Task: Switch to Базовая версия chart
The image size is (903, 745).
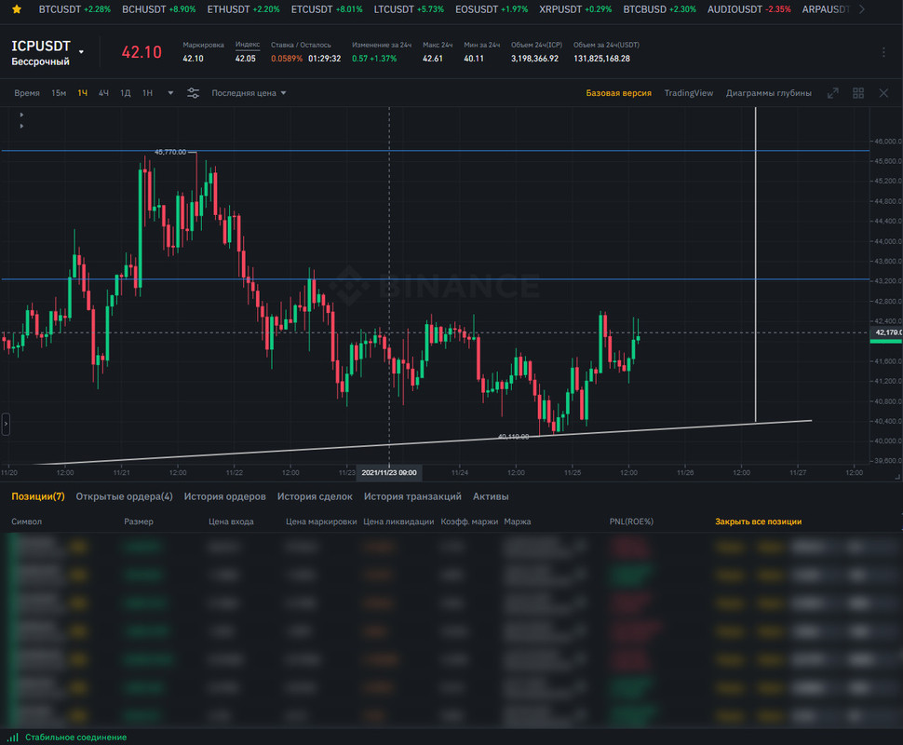Action: (618, 93)
